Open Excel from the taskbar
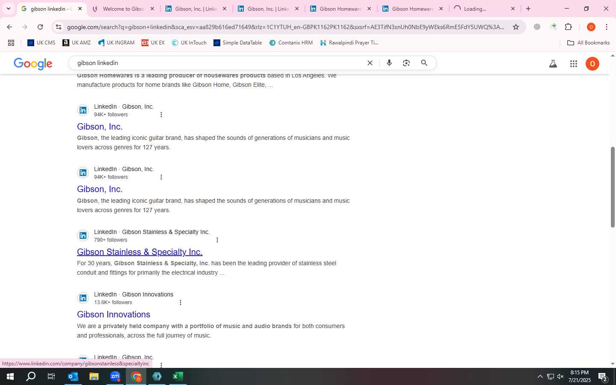616x385 pixels. coord(178,376)
